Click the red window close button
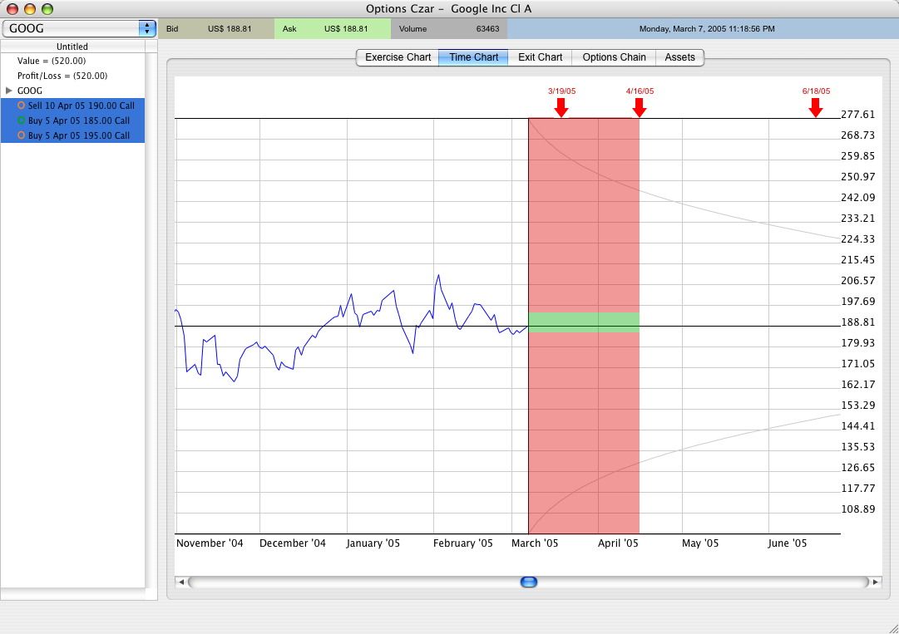The image size is (899, 634). [x=12, y=8]
